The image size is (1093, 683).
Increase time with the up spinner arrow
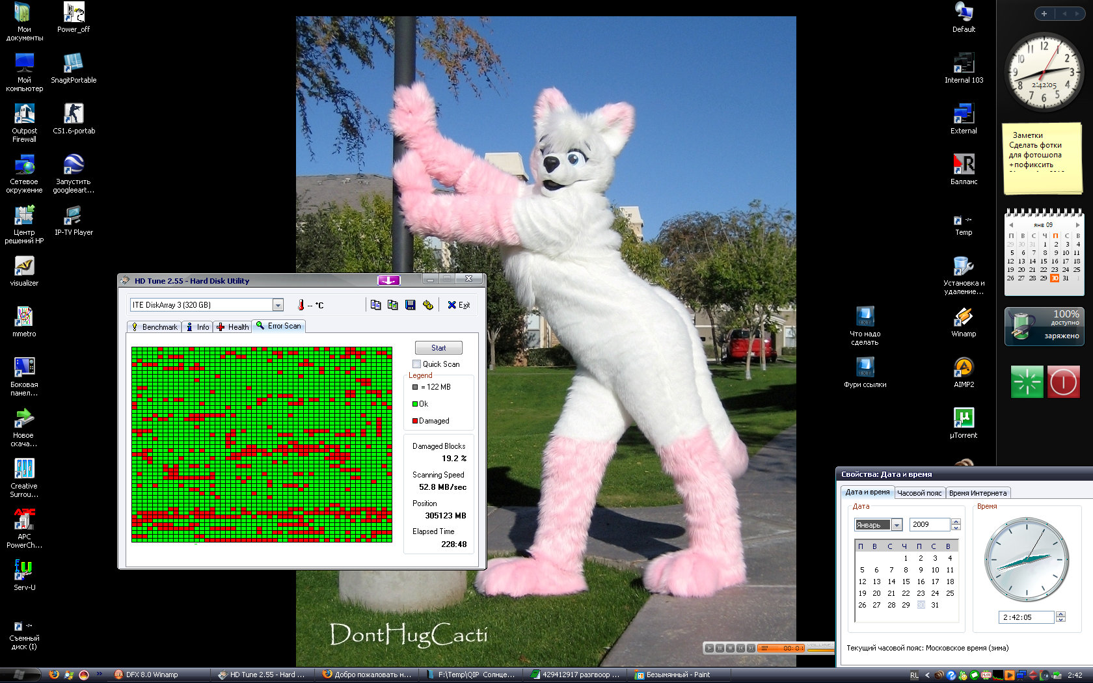click(x=1060, y=614)
